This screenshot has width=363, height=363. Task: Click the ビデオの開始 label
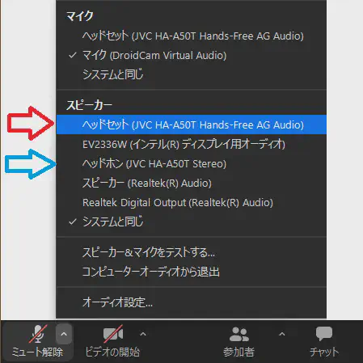point(112,352)
